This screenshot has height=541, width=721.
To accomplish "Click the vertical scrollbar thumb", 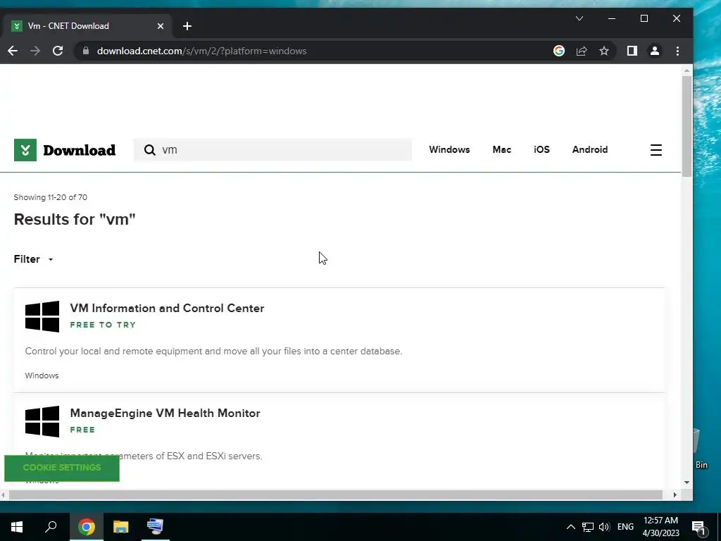I will pyautogui.click(x=686, y=127).
